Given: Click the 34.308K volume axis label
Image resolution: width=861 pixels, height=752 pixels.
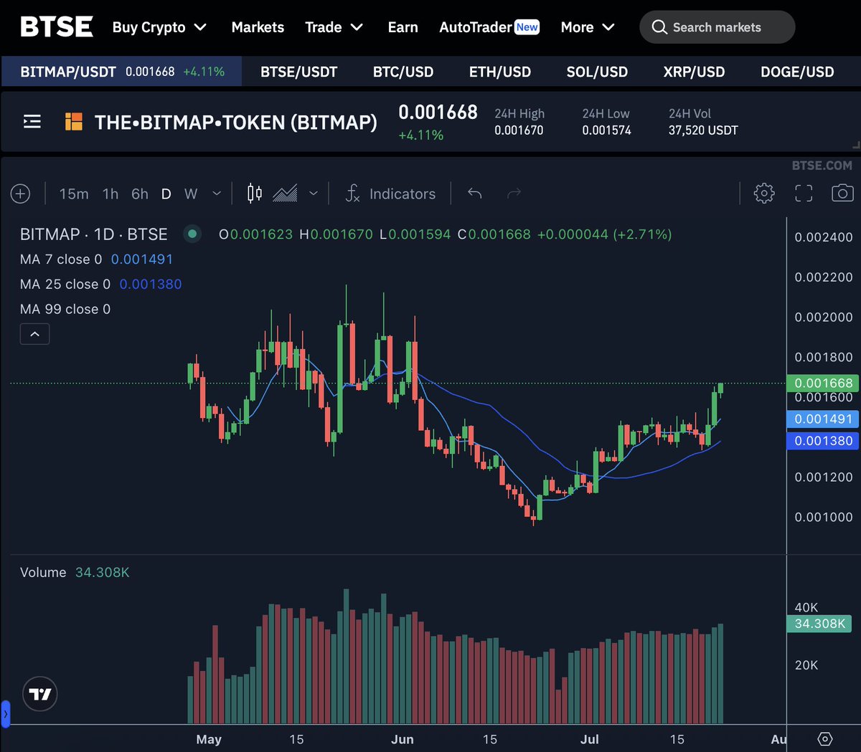Looking at the screenshot, I should 819,624.
